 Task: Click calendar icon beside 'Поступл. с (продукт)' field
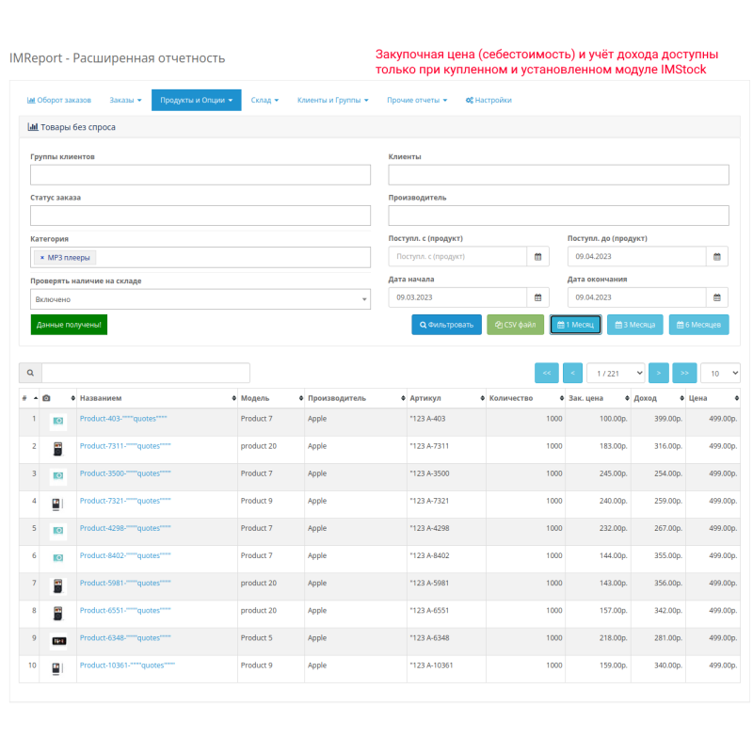(x=537, y=255)
